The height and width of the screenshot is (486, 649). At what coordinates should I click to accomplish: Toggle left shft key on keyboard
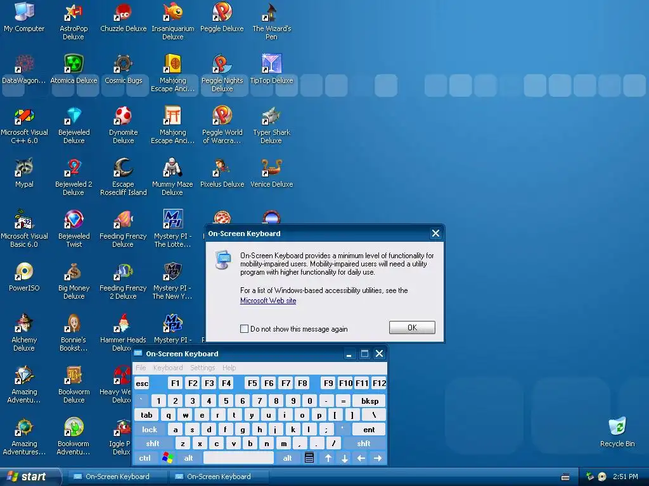point(153,444)
